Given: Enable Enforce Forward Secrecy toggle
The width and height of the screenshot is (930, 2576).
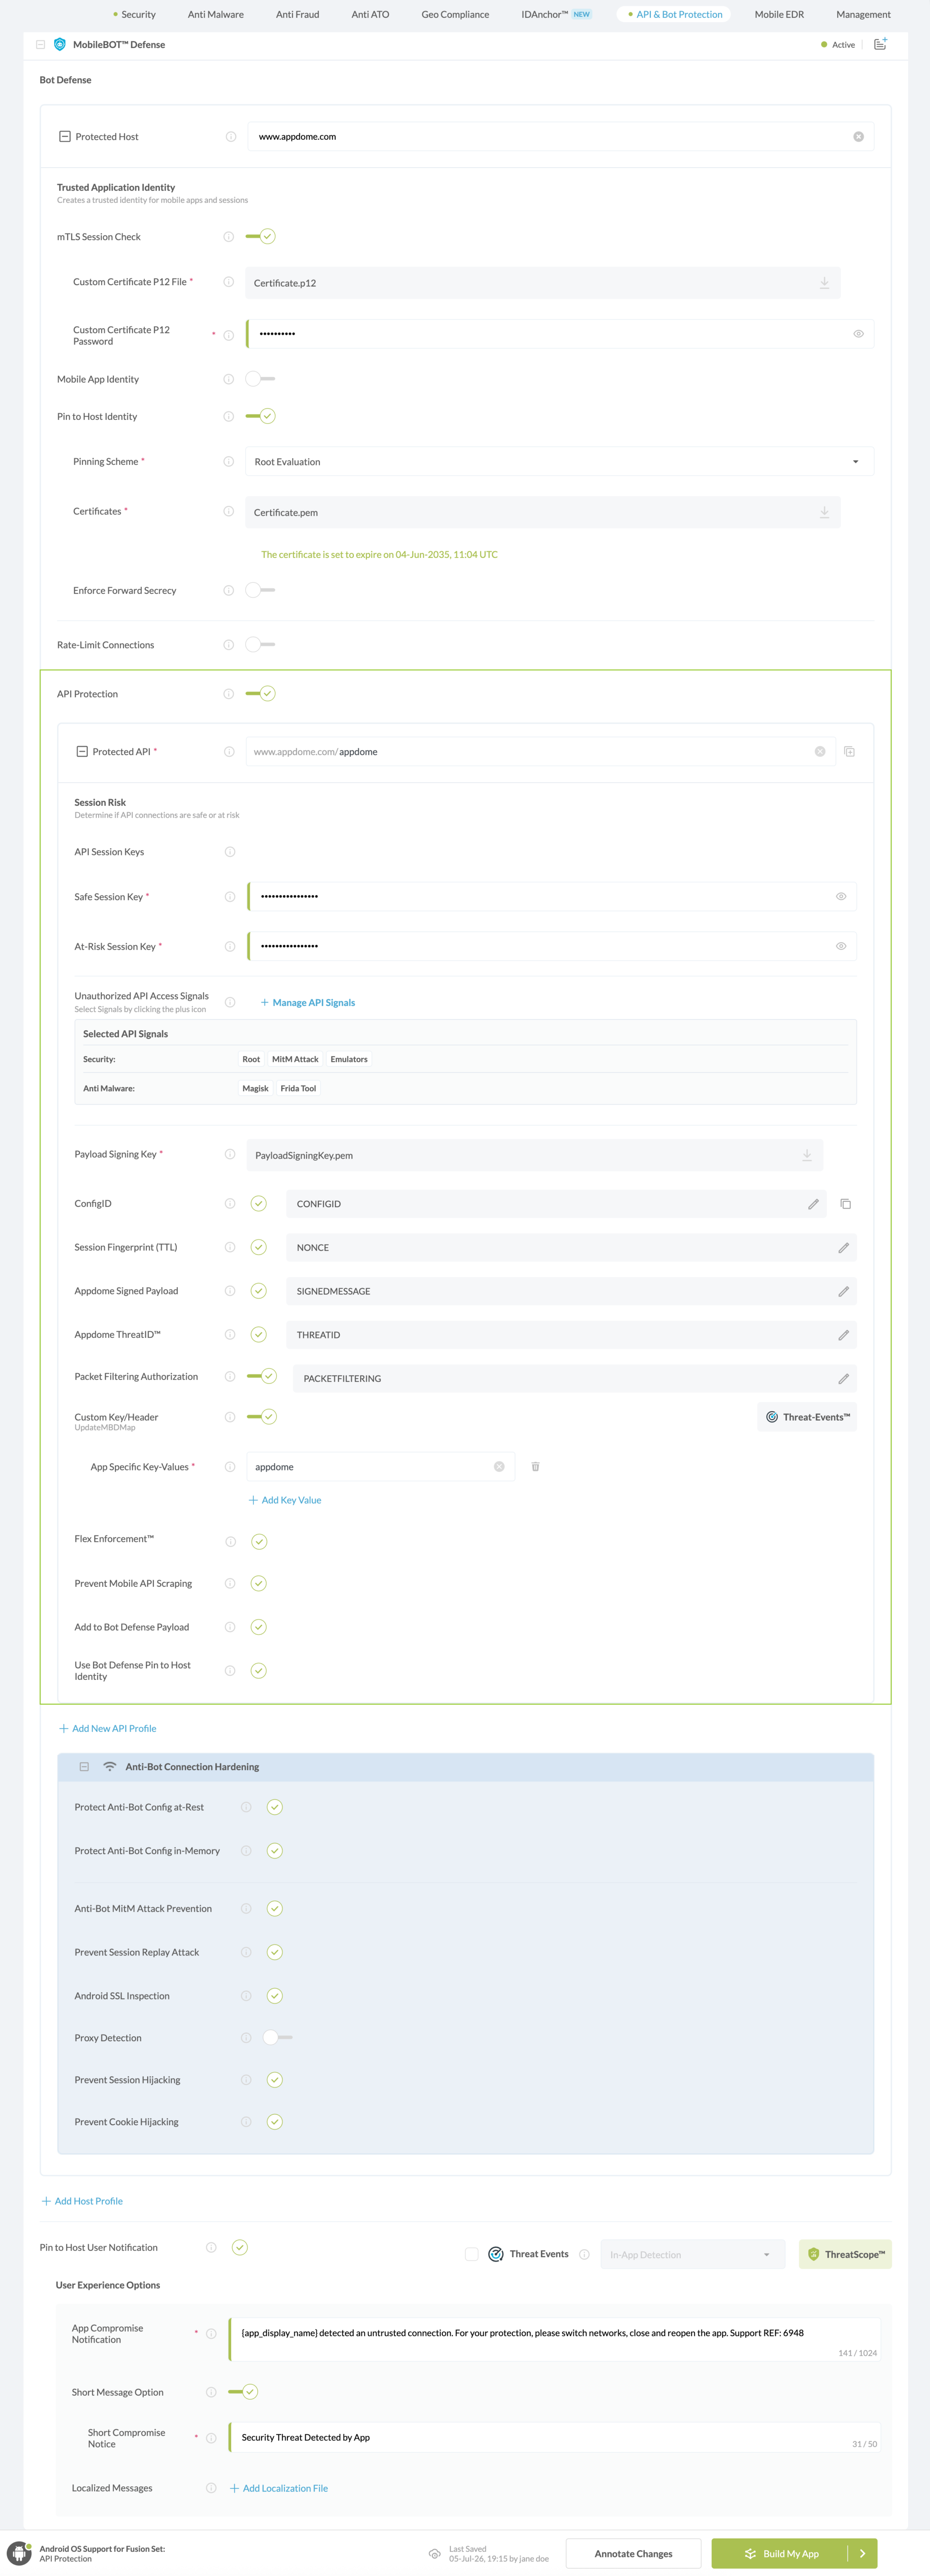Looking at the screenshot, I should (x=261, y=590).
